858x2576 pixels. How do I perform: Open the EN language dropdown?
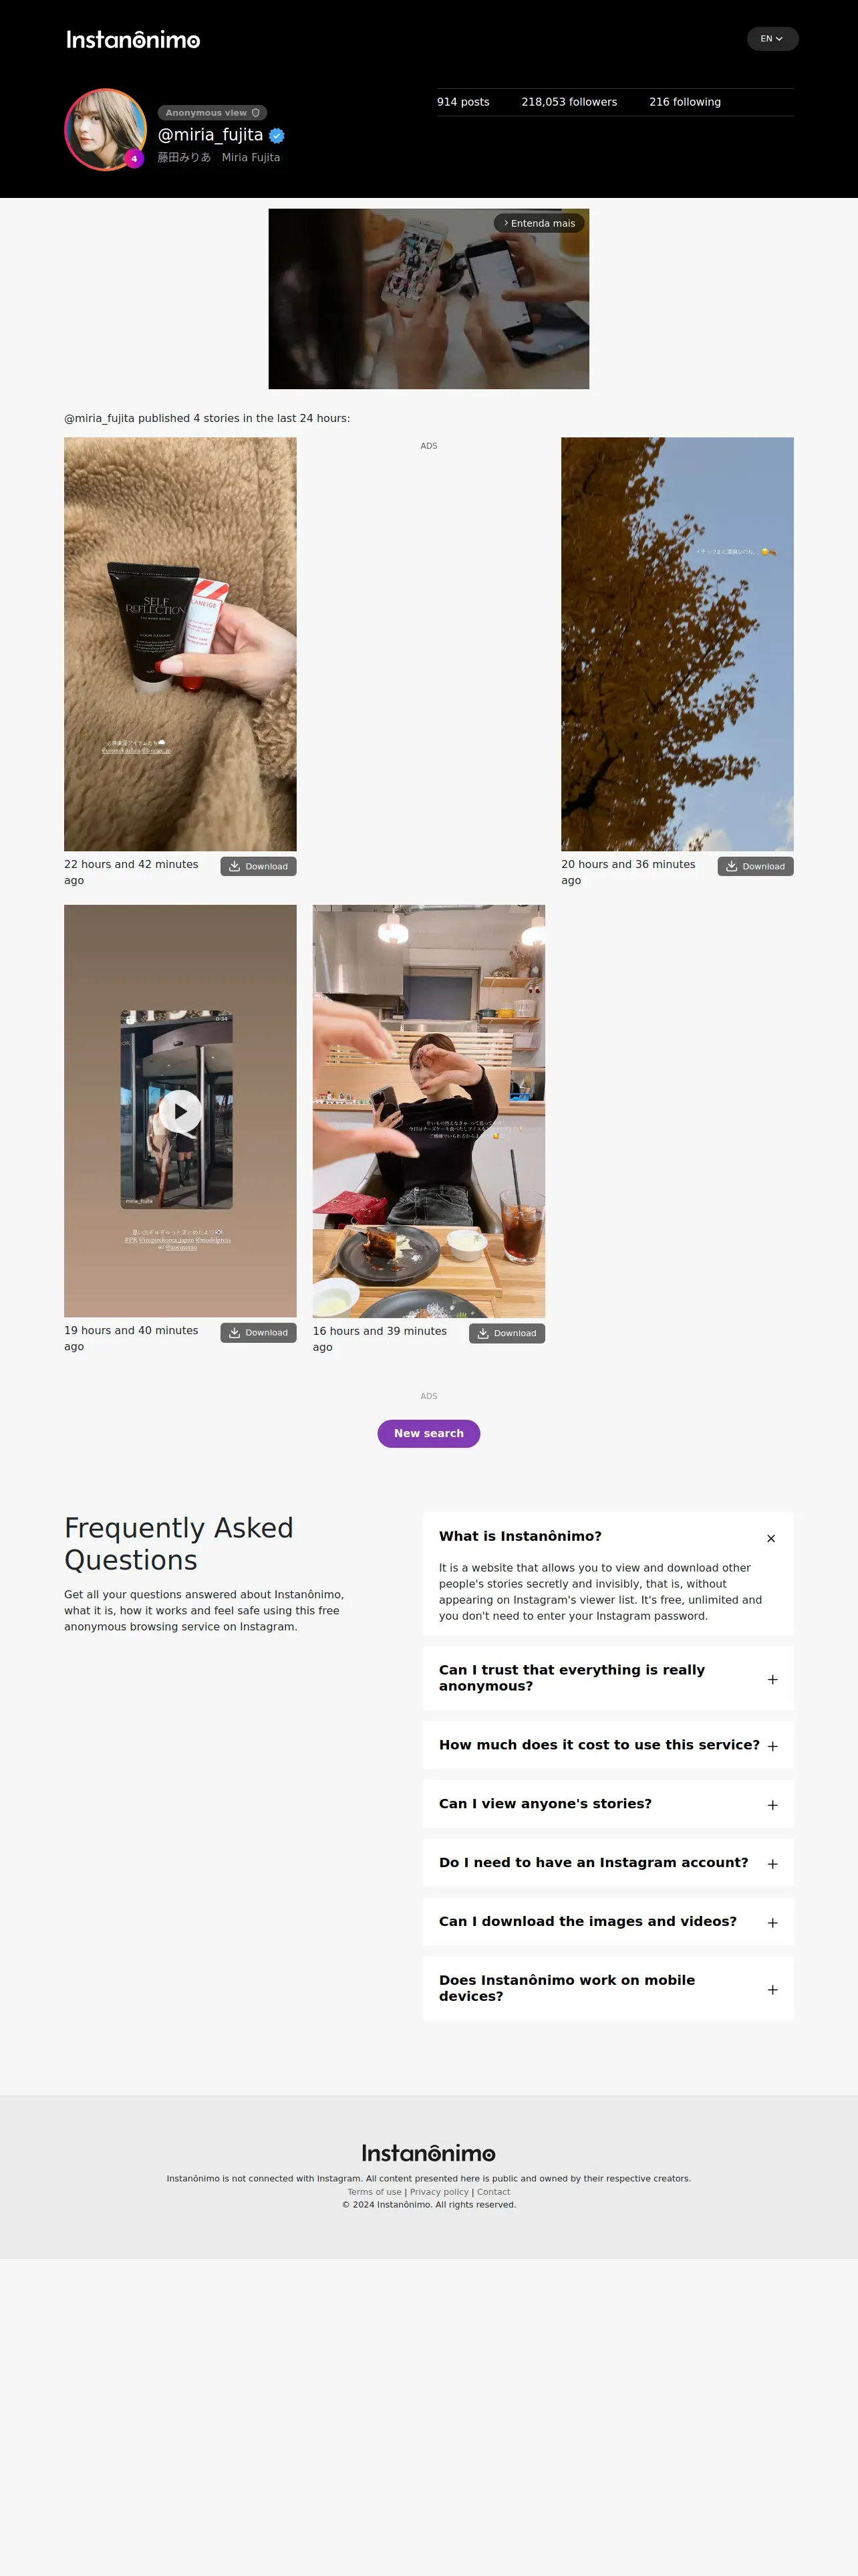[772, 39]
